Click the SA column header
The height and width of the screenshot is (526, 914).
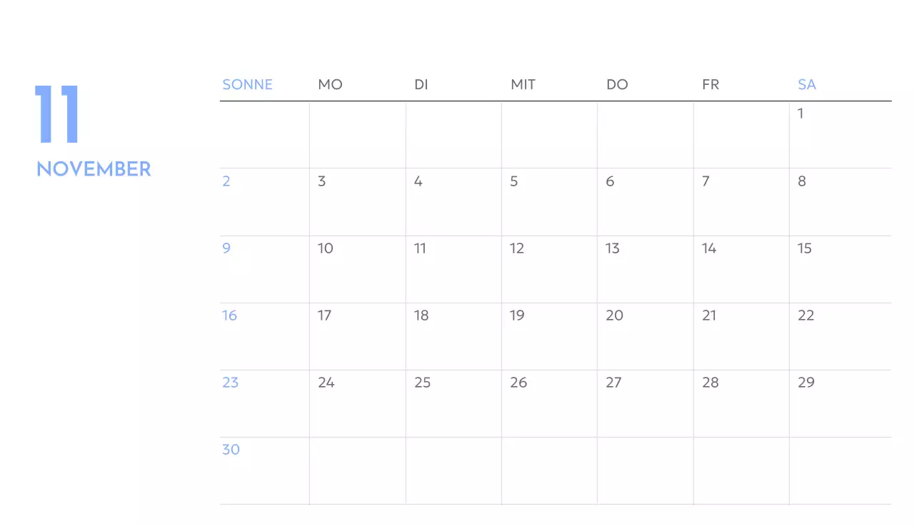pos(807,84)
